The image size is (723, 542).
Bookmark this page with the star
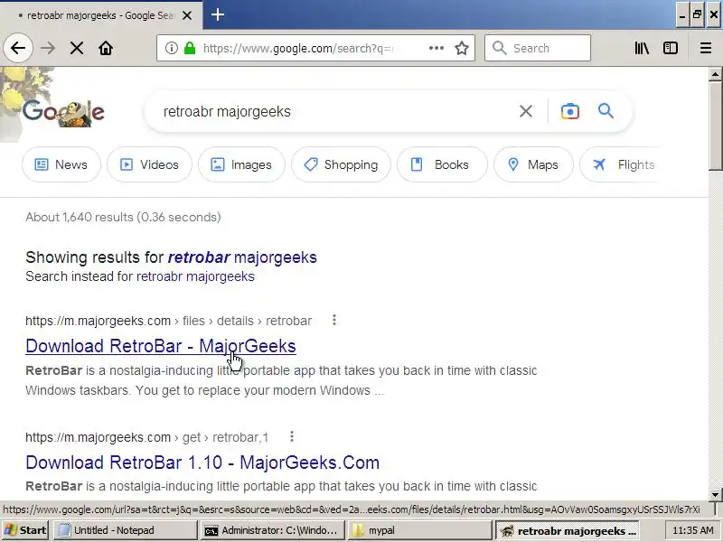tap(462, 48)
